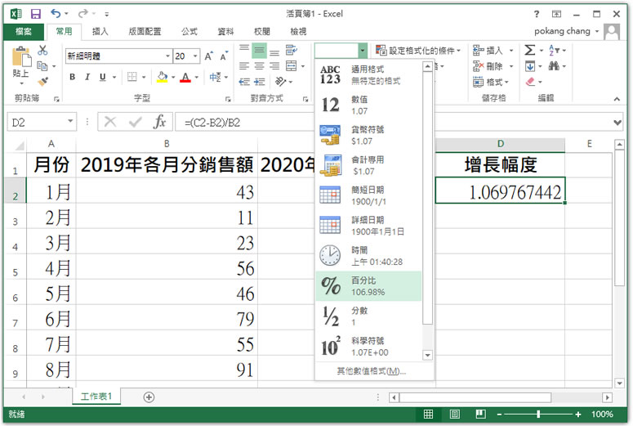The width and height of the screenshot is (633, 426).
Task: Click the AutoSum sigma icon
Action: click(x=530, y=50)
